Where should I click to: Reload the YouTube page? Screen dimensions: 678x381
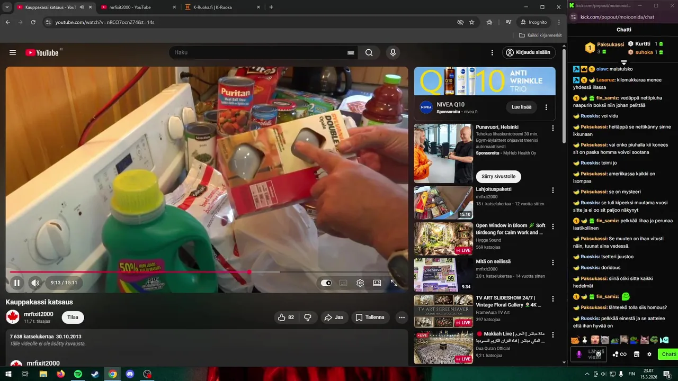coord(33,22)
